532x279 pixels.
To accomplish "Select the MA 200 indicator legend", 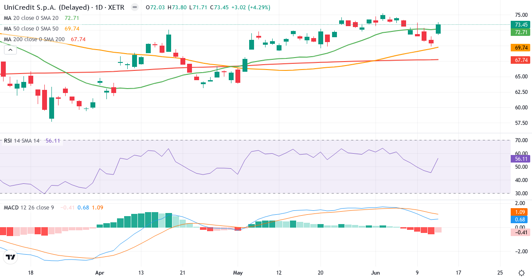I will click(x=45, y=39).
